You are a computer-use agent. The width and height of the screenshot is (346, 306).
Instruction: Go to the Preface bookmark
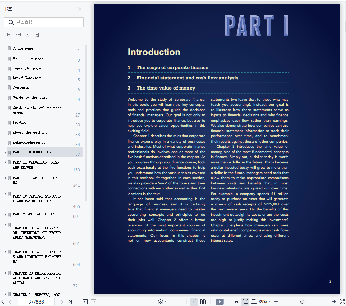click(20, 123)
